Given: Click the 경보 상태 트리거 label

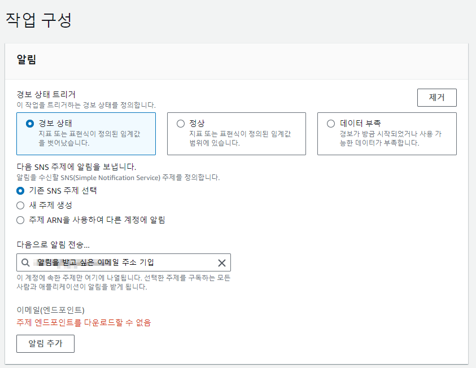Looking at the screenshot, I should point(46,94).
